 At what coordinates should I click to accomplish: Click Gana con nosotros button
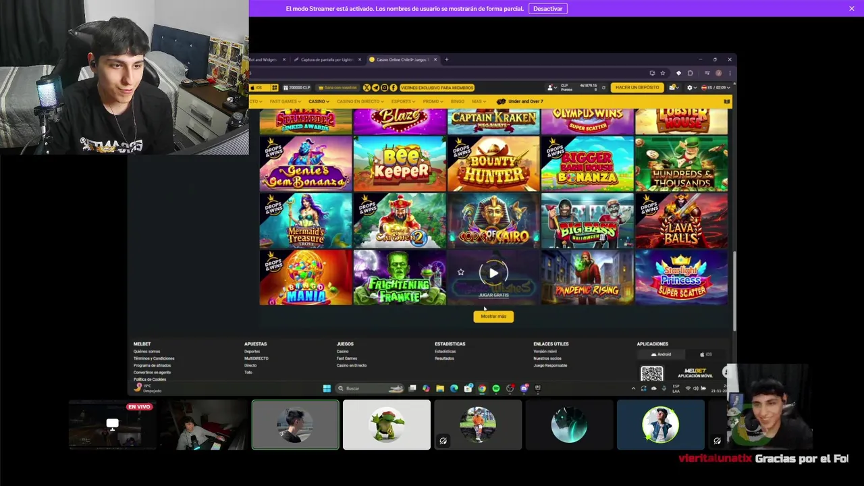(x=337, y=88)
